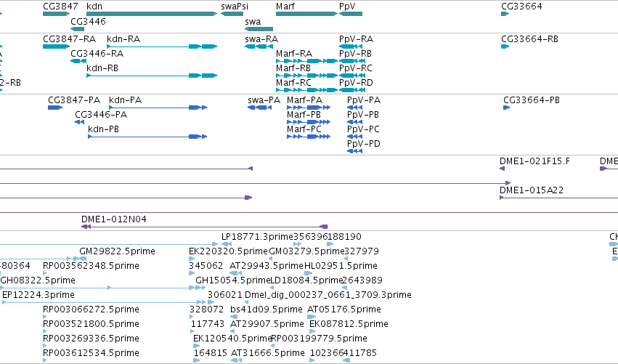Click the AT31666.5prime EST label
618x364 pixels.
[268, 353]
